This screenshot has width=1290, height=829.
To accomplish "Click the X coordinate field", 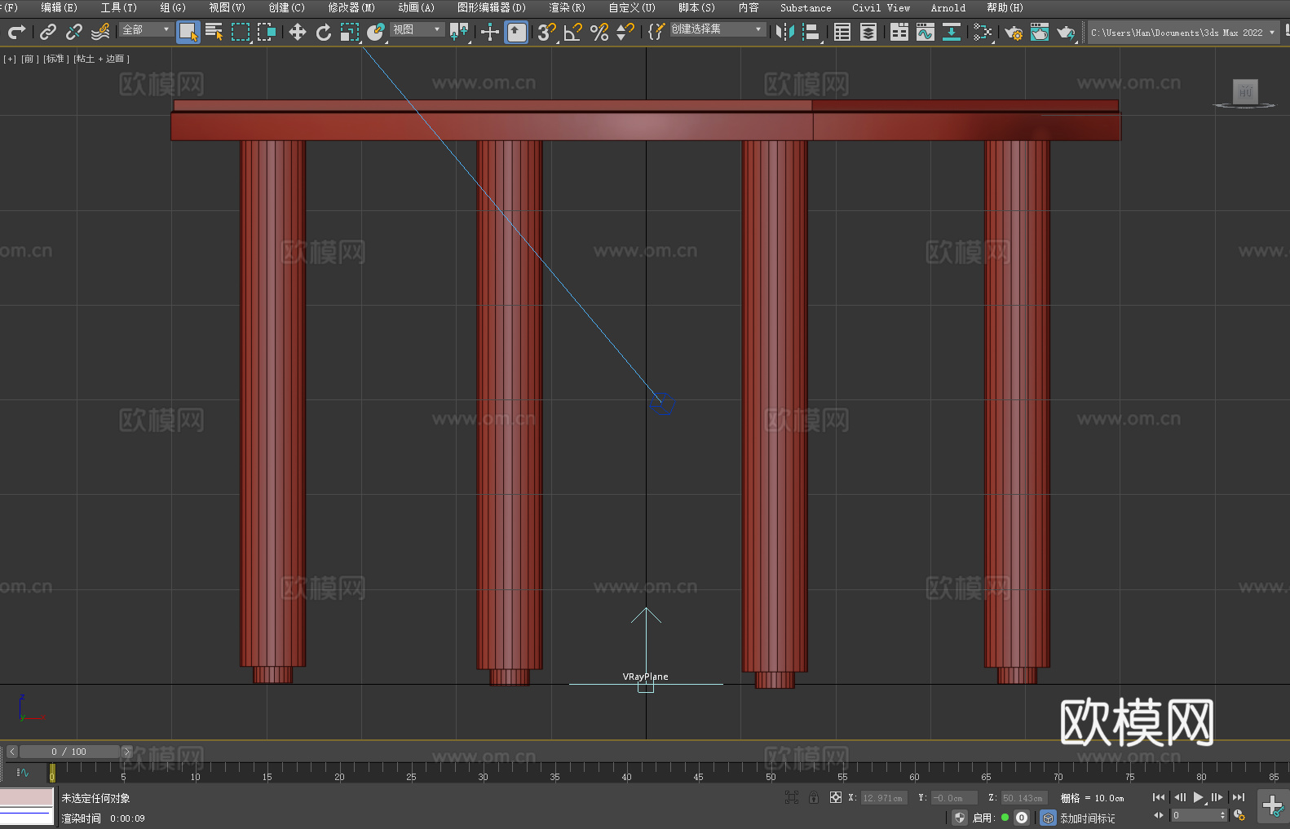I will click(x=883, y=798).
